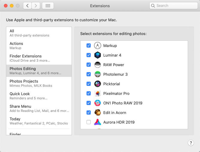
Task: Click the Acorn app icon
Action: point(98,113)
